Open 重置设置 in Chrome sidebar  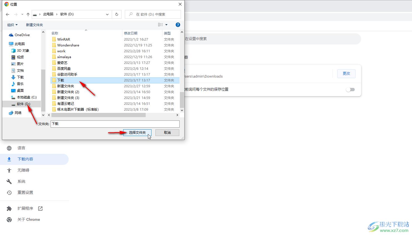pos(25,192)
